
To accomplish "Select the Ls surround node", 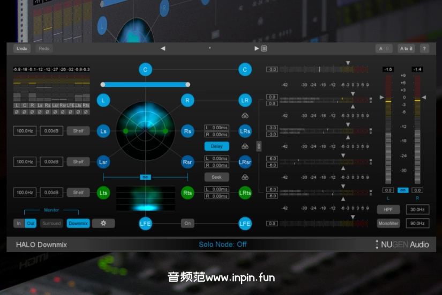I will 103,131.
